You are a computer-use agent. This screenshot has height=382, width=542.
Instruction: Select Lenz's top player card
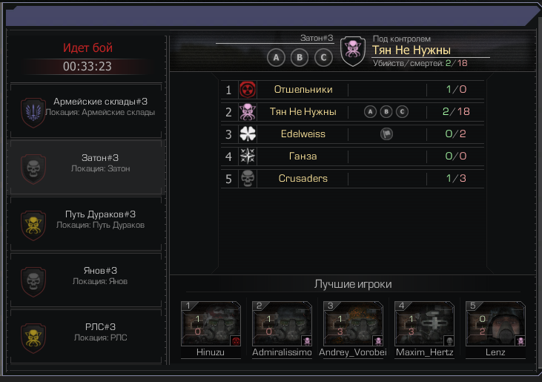(496, 330)
